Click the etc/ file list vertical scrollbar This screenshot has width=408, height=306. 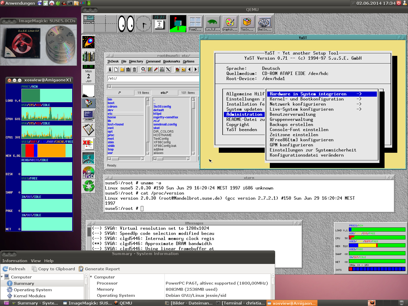(x=193, y=126)
